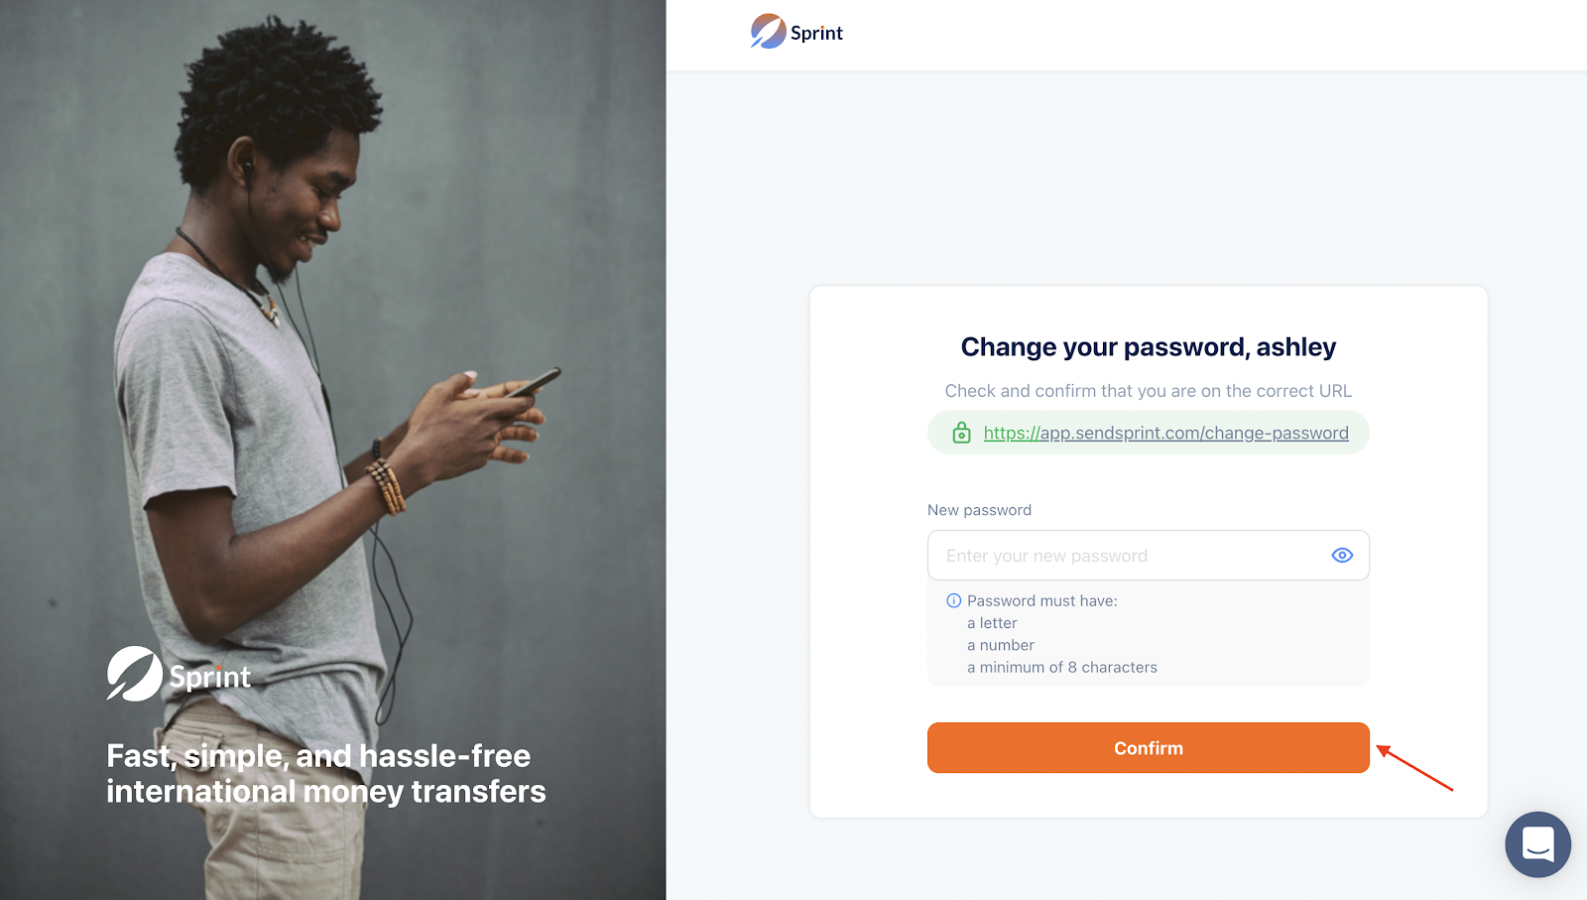This screenshot has width=1587, height=900.
Task: Click the 'Change your password, ashley' heading
Action: click(1148, 347)
